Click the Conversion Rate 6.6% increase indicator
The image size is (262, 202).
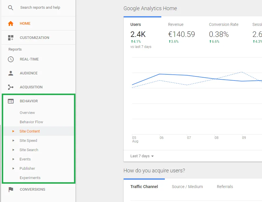tap(214, 42)
